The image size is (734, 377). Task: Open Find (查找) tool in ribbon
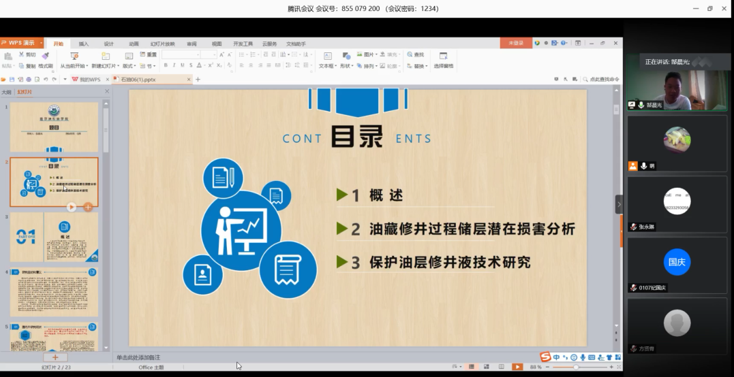click(415, 54)
